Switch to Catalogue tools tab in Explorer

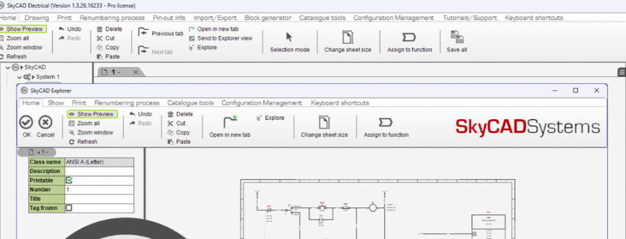(x=191, y=103)
